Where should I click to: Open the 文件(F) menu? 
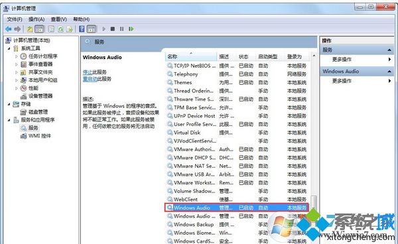click(15, 19)
